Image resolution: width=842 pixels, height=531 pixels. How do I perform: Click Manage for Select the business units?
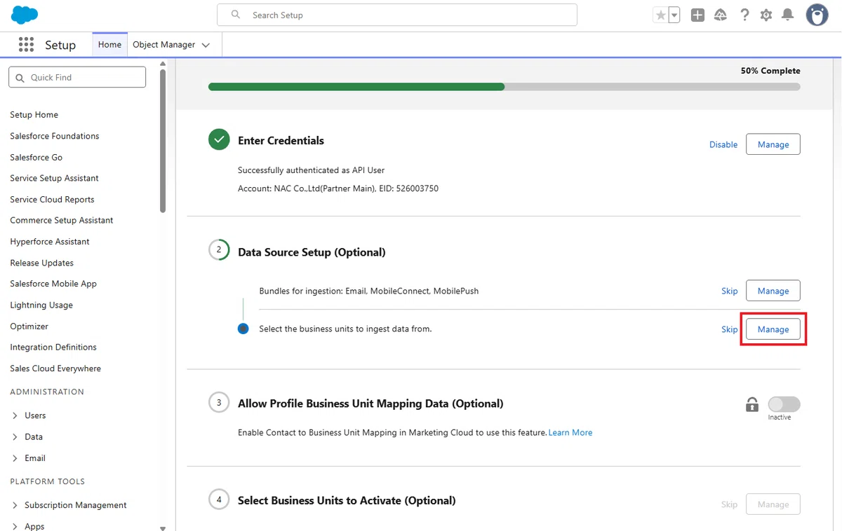click(773, 329)
